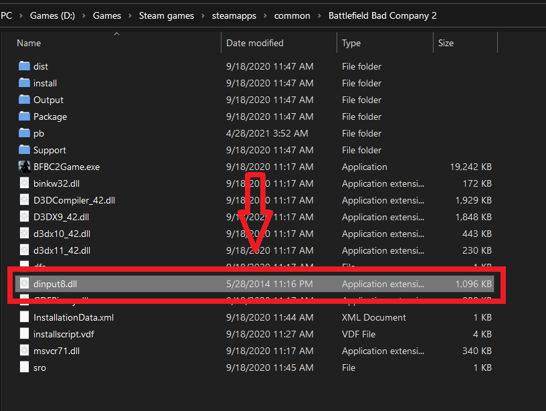546x411 pixels.
Task: Select D3DCompiler_42.dll file name
Action: tap(74, 200)
